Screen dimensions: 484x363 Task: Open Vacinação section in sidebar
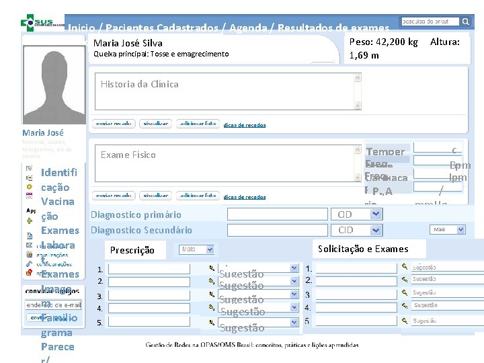pyautogui.click(x=58, y=209)
